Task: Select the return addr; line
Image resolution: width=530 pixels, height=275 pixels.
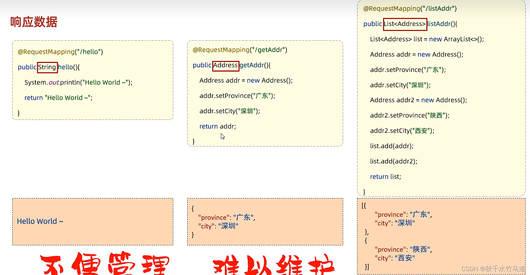Action: pyautogui.click(x=218, y=126)
